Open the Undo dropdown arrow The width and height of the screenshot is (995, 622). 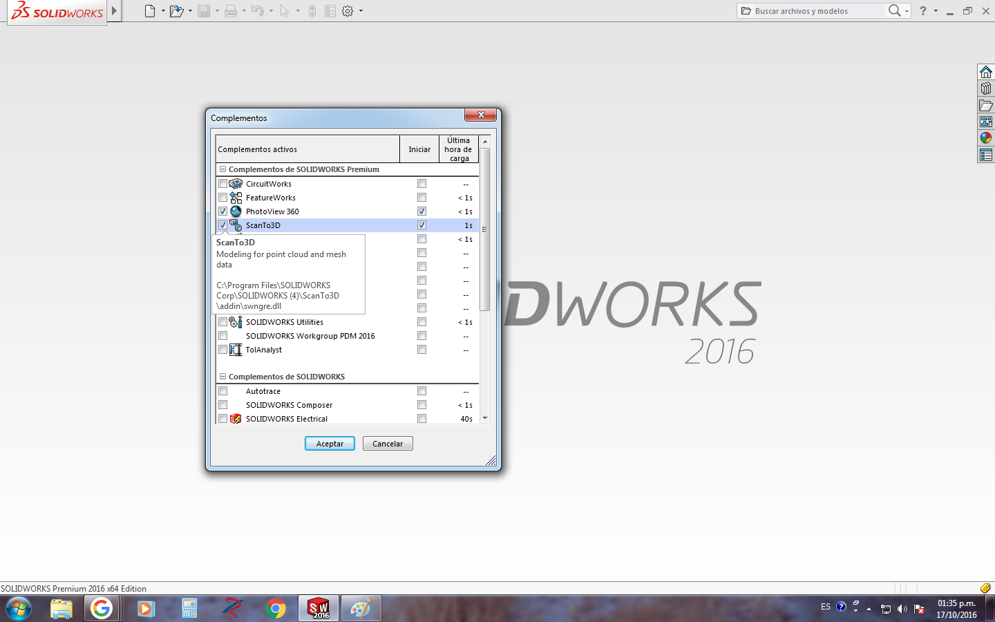pyautogui.click(x=271, y=11)
